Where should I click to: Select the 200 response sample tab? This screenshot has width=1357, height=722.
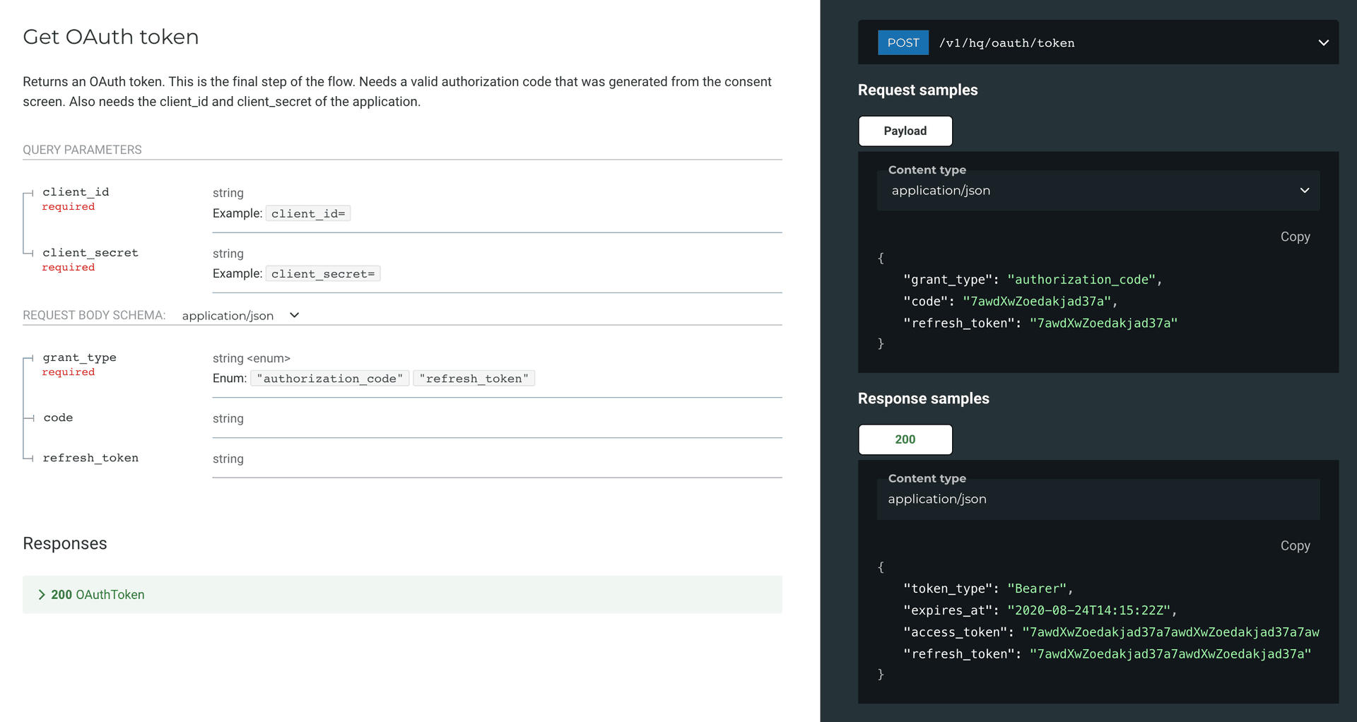tap(905, 439)
